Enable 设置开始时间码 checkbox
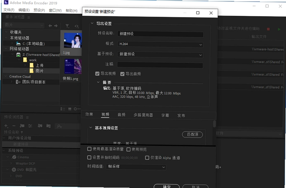Image resolution: width=286 pixels, height=188 pixels. pyautogui.click(x=89, y=157)
